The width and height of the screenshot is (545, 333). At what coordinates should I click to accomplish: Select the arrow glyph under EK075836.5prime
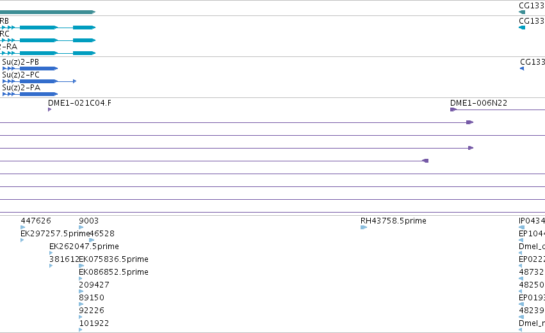point(81,266)
